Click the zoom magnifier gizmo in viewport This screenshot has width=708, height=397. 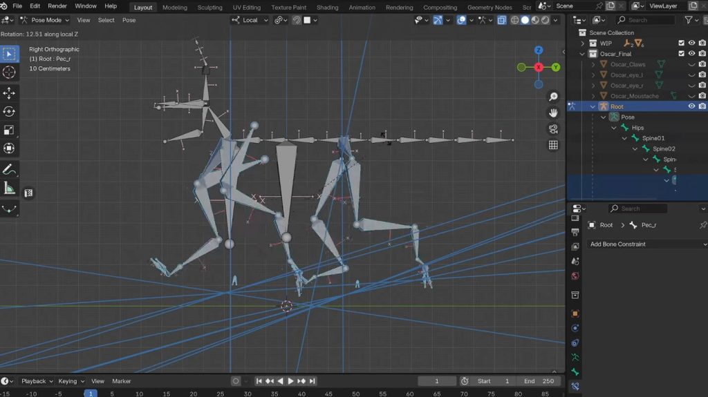pyautogui.click(x=553, y=97)
